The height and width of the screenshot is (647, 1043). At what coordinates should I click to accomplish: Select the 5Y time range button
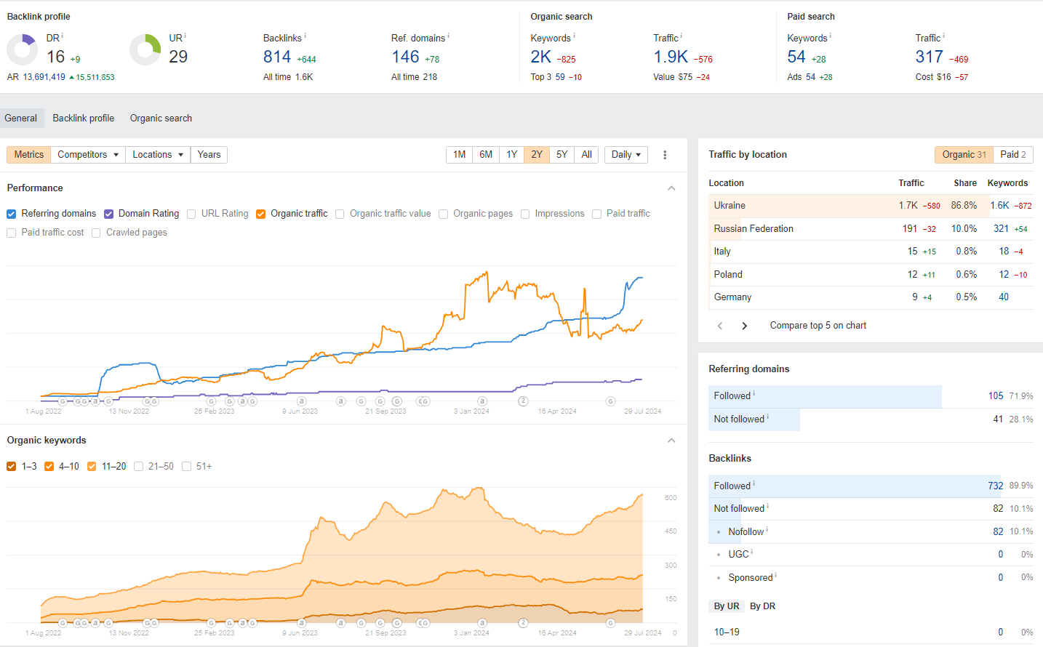point(562,155)
